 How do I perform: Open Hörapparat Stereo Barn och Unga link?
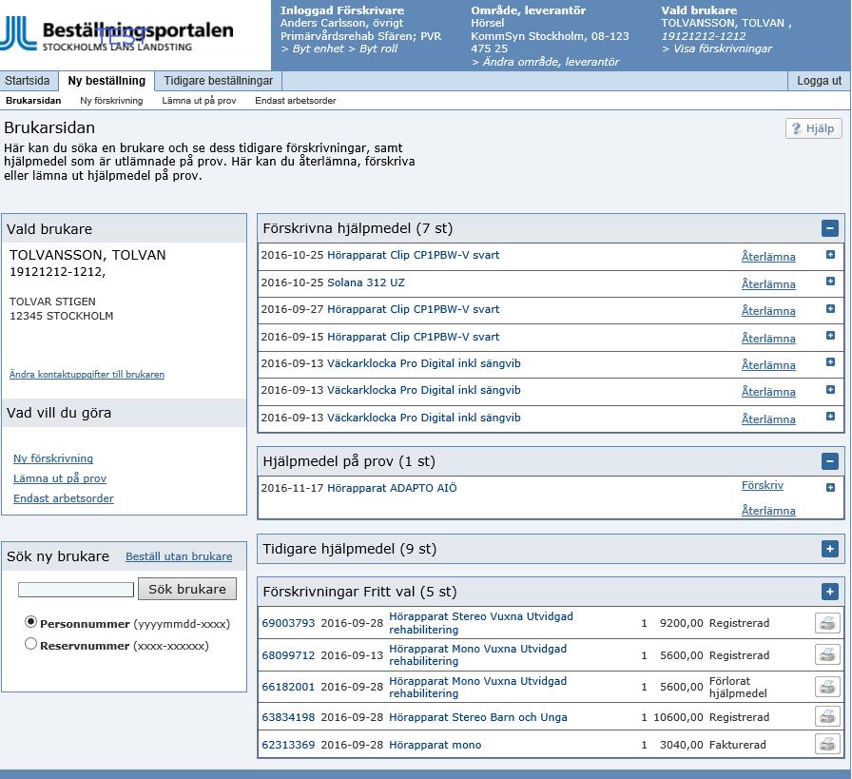(478, 717)
